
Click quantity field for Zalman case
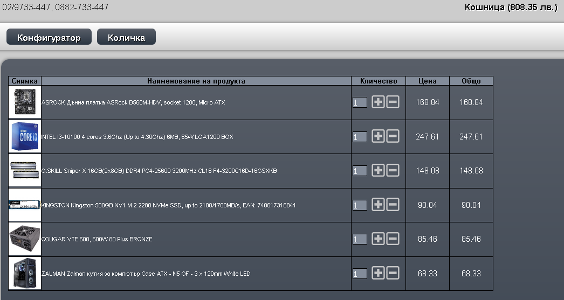(x=360, y=274)
